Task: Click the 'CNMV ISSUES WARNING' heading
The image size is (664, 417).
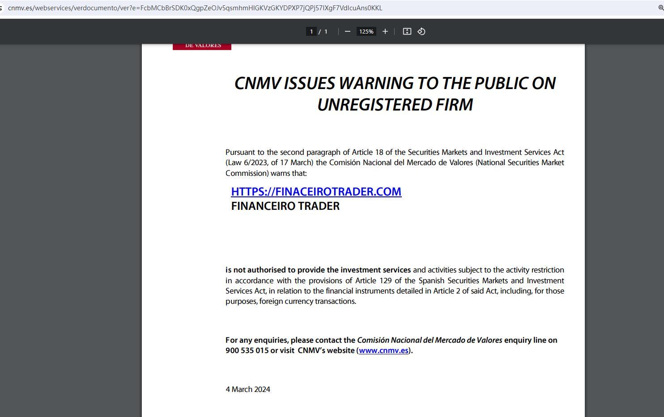Action: pyautogui.click(x=395, y=84)
